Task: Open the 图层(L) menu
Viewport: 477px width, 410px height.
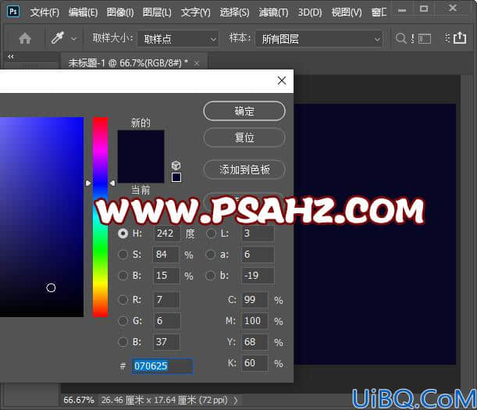Action: tap(157, 12)
